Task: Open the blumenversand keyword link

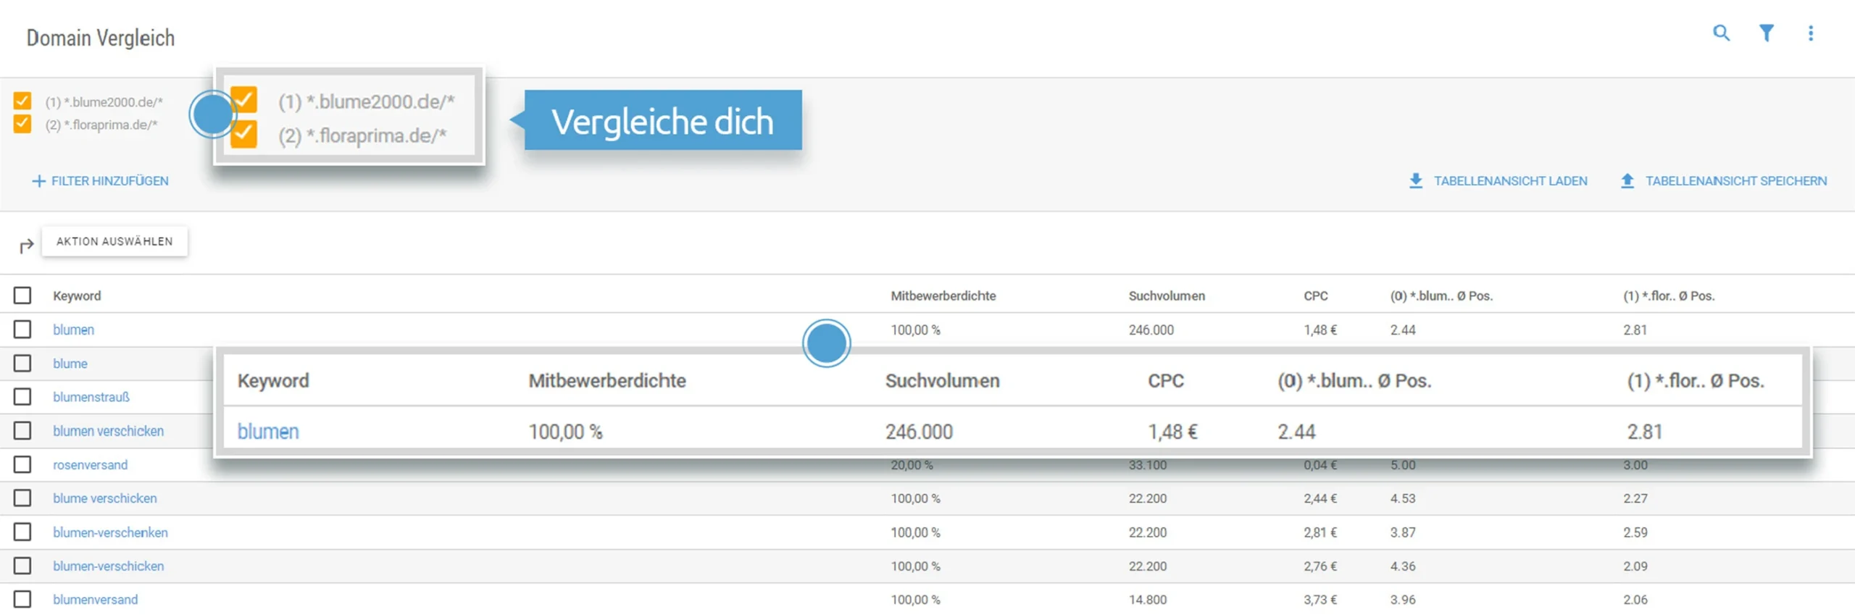Action: click(95, 600)
